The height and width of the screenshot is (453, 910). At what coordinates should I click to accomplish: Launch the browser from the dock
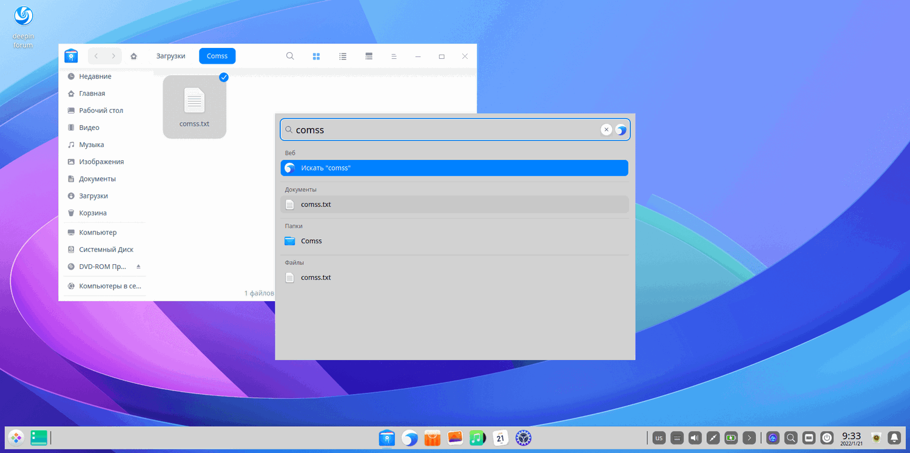410,437
